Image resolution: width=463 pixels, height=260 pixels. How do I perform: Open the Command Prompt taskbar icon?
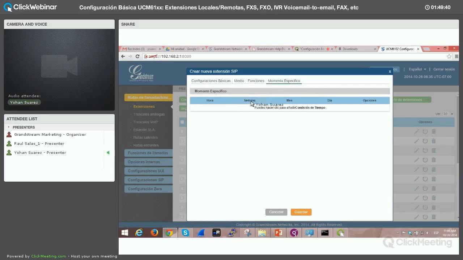(325, 233)
